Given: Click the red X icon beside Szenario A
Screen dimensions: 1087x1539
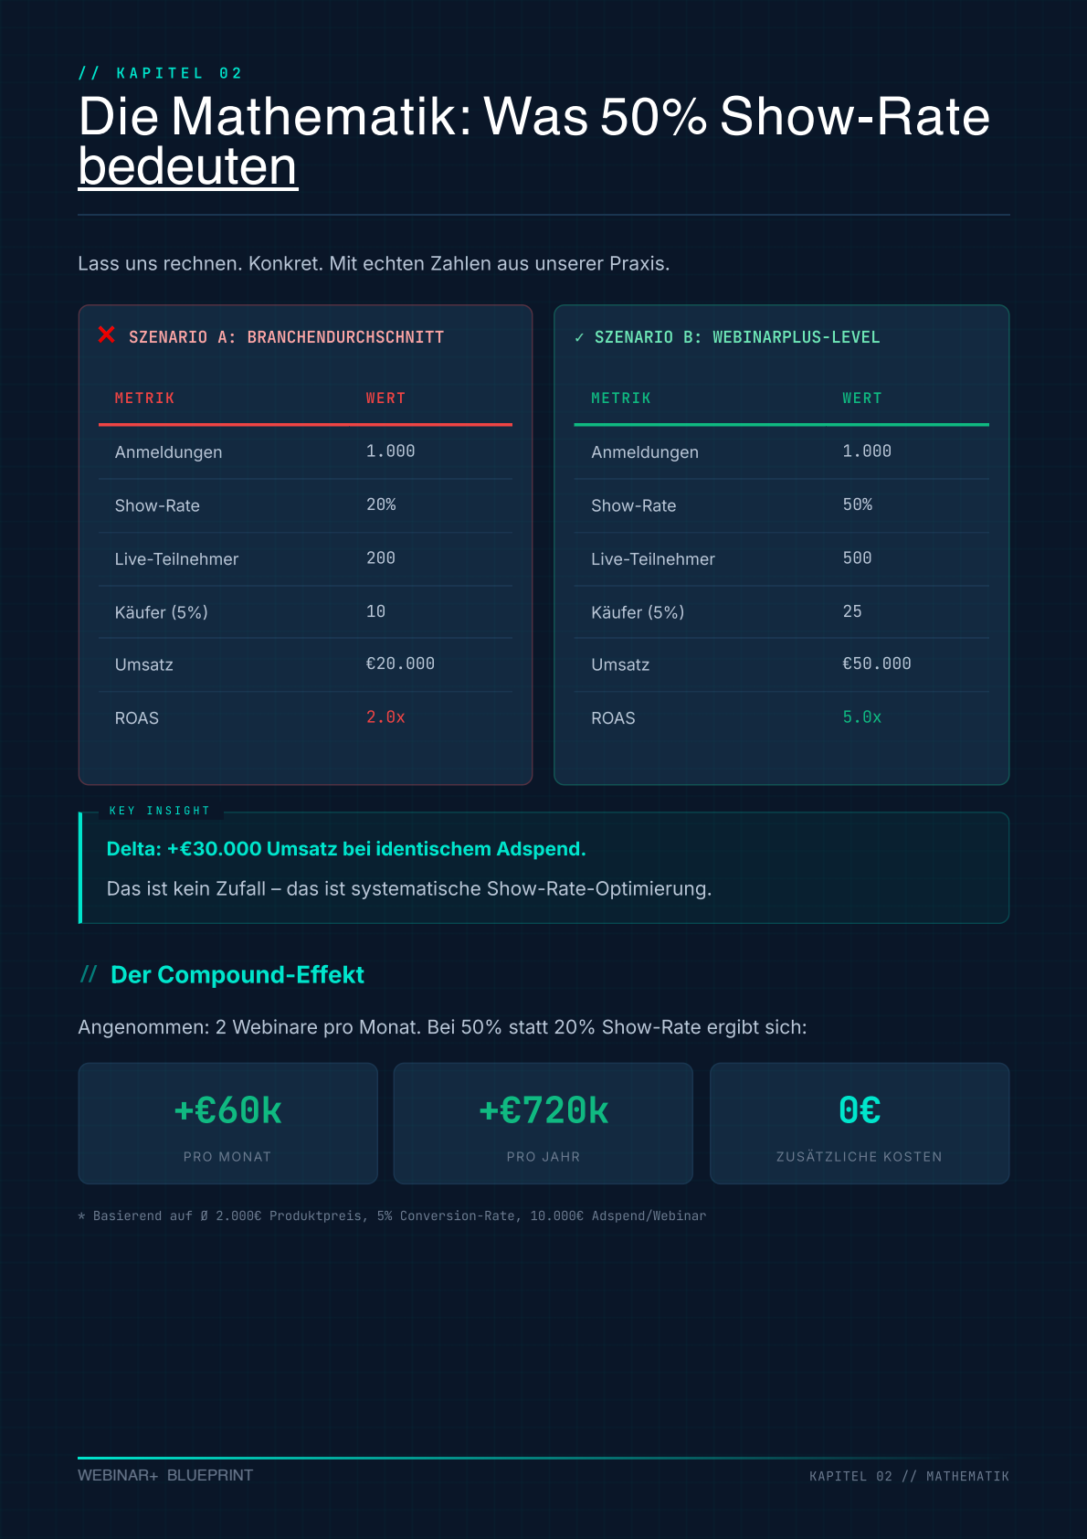Looking at the screenshot, I should point(107,335).
